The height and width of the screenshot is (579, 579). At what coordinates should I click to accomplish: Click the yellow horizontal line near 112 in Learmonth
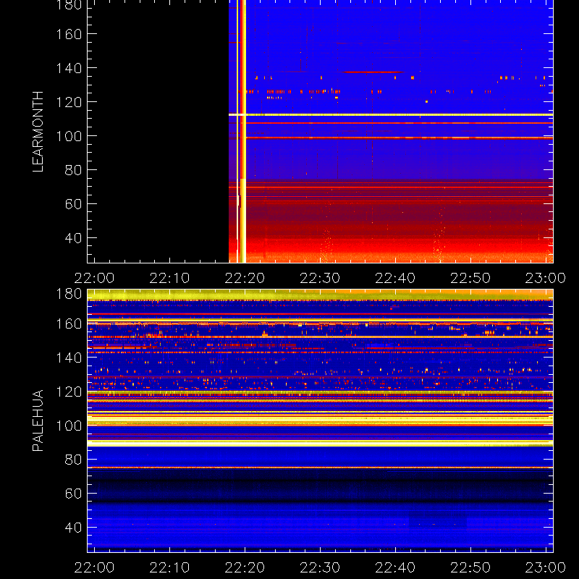[x=391, y=115]
